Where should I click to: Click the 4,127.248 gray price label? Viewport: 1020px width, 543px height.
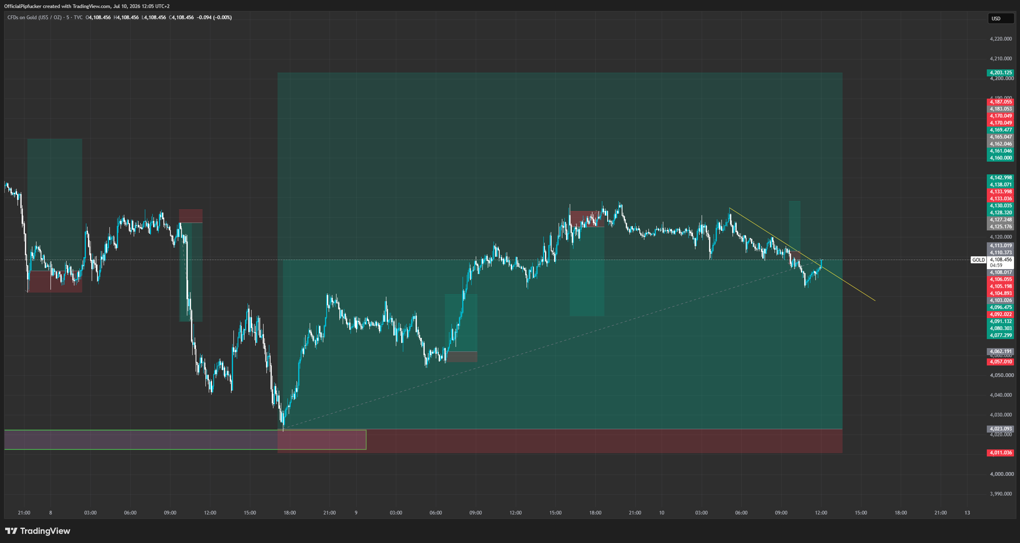(1000, 220)
